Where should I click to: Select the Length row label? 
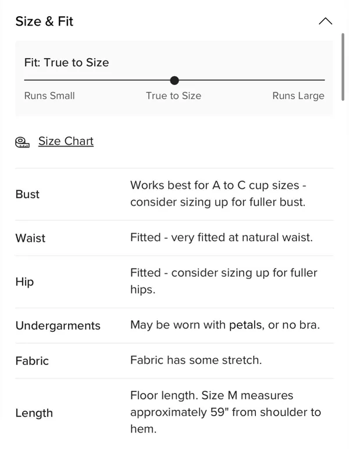pyautogui.click(x=34, y=413)
